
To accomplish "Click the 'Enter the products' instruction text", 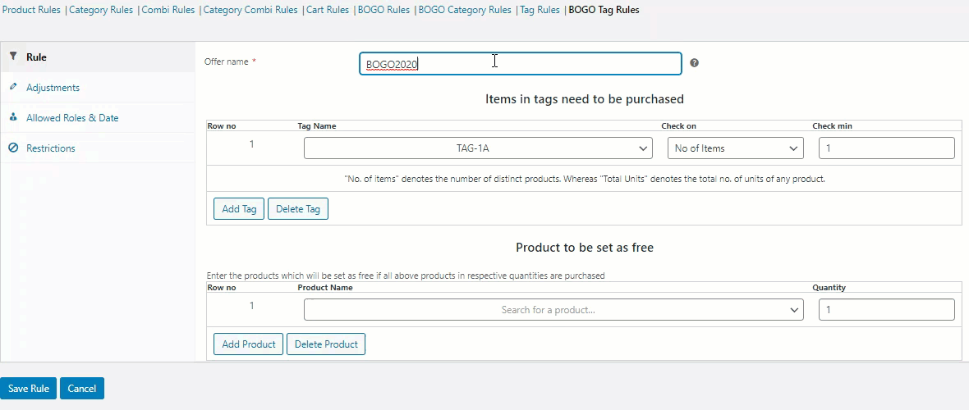I will [406, 276].
